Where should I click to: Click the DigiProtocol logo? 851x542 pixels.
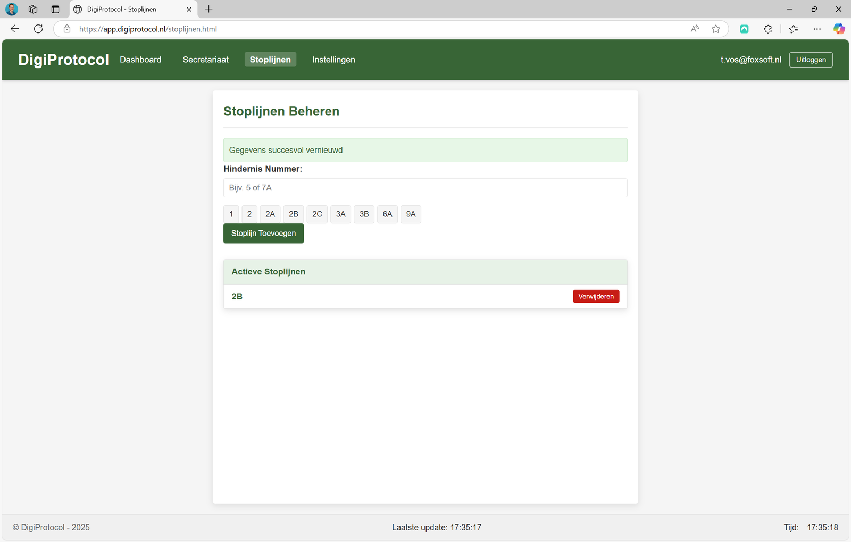click(x=63, y=60)
